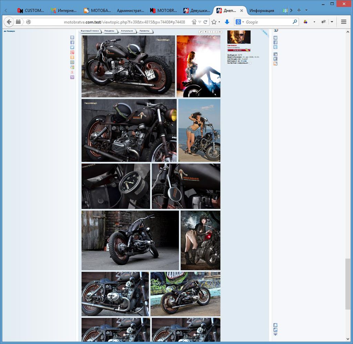Click the Vandamm username link
The image size is (353, 344).
(x=232, y=45)
